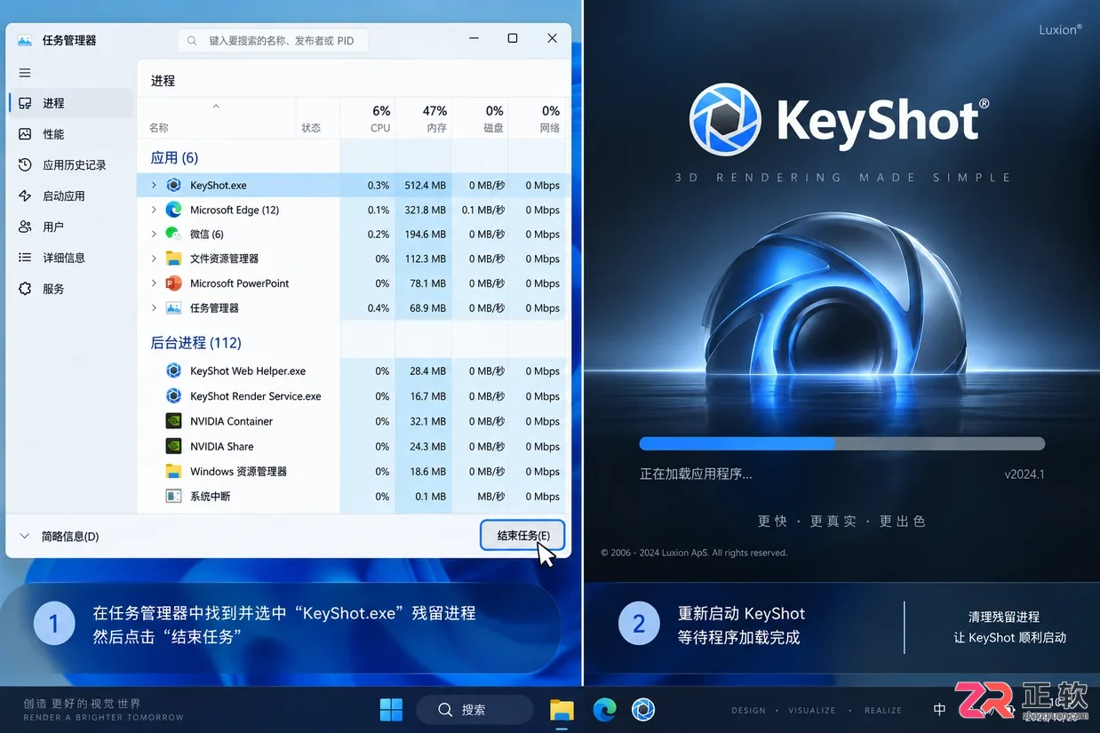The image size is (1100, 733).
Task: Click the v2024.1 version text
Action: pos(1024,474)
